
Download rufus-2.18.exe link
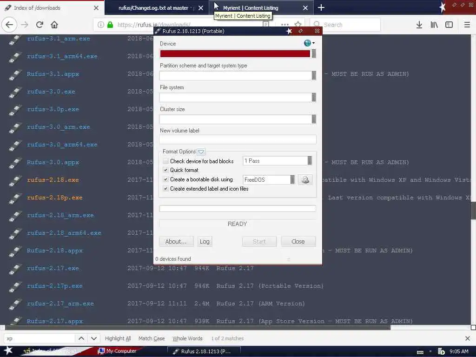point(53,180)
